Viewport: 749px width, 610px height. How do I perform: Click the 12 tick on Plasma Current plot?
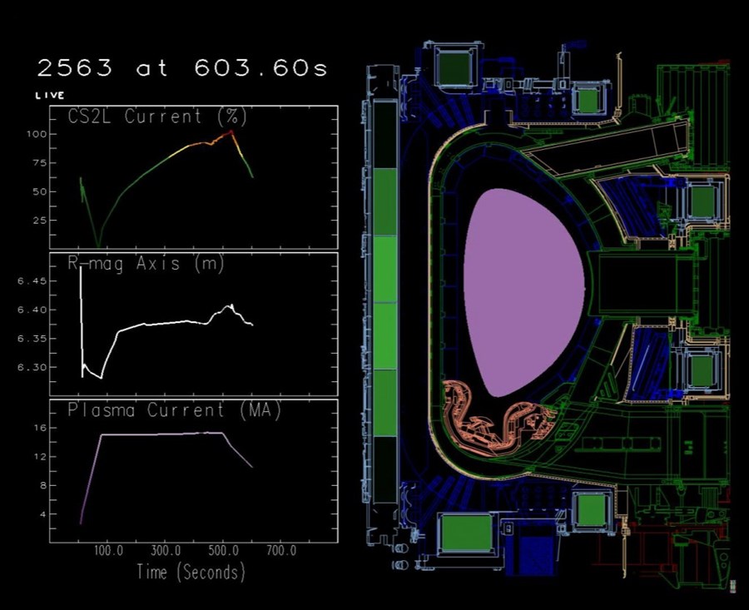coord(41,457)
